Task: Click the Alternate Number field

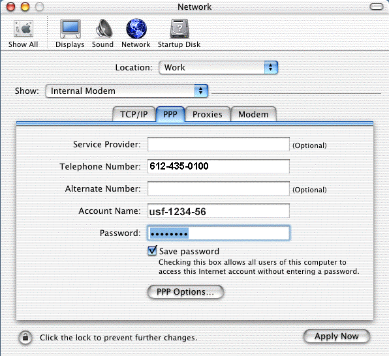Action: point(219,188)
